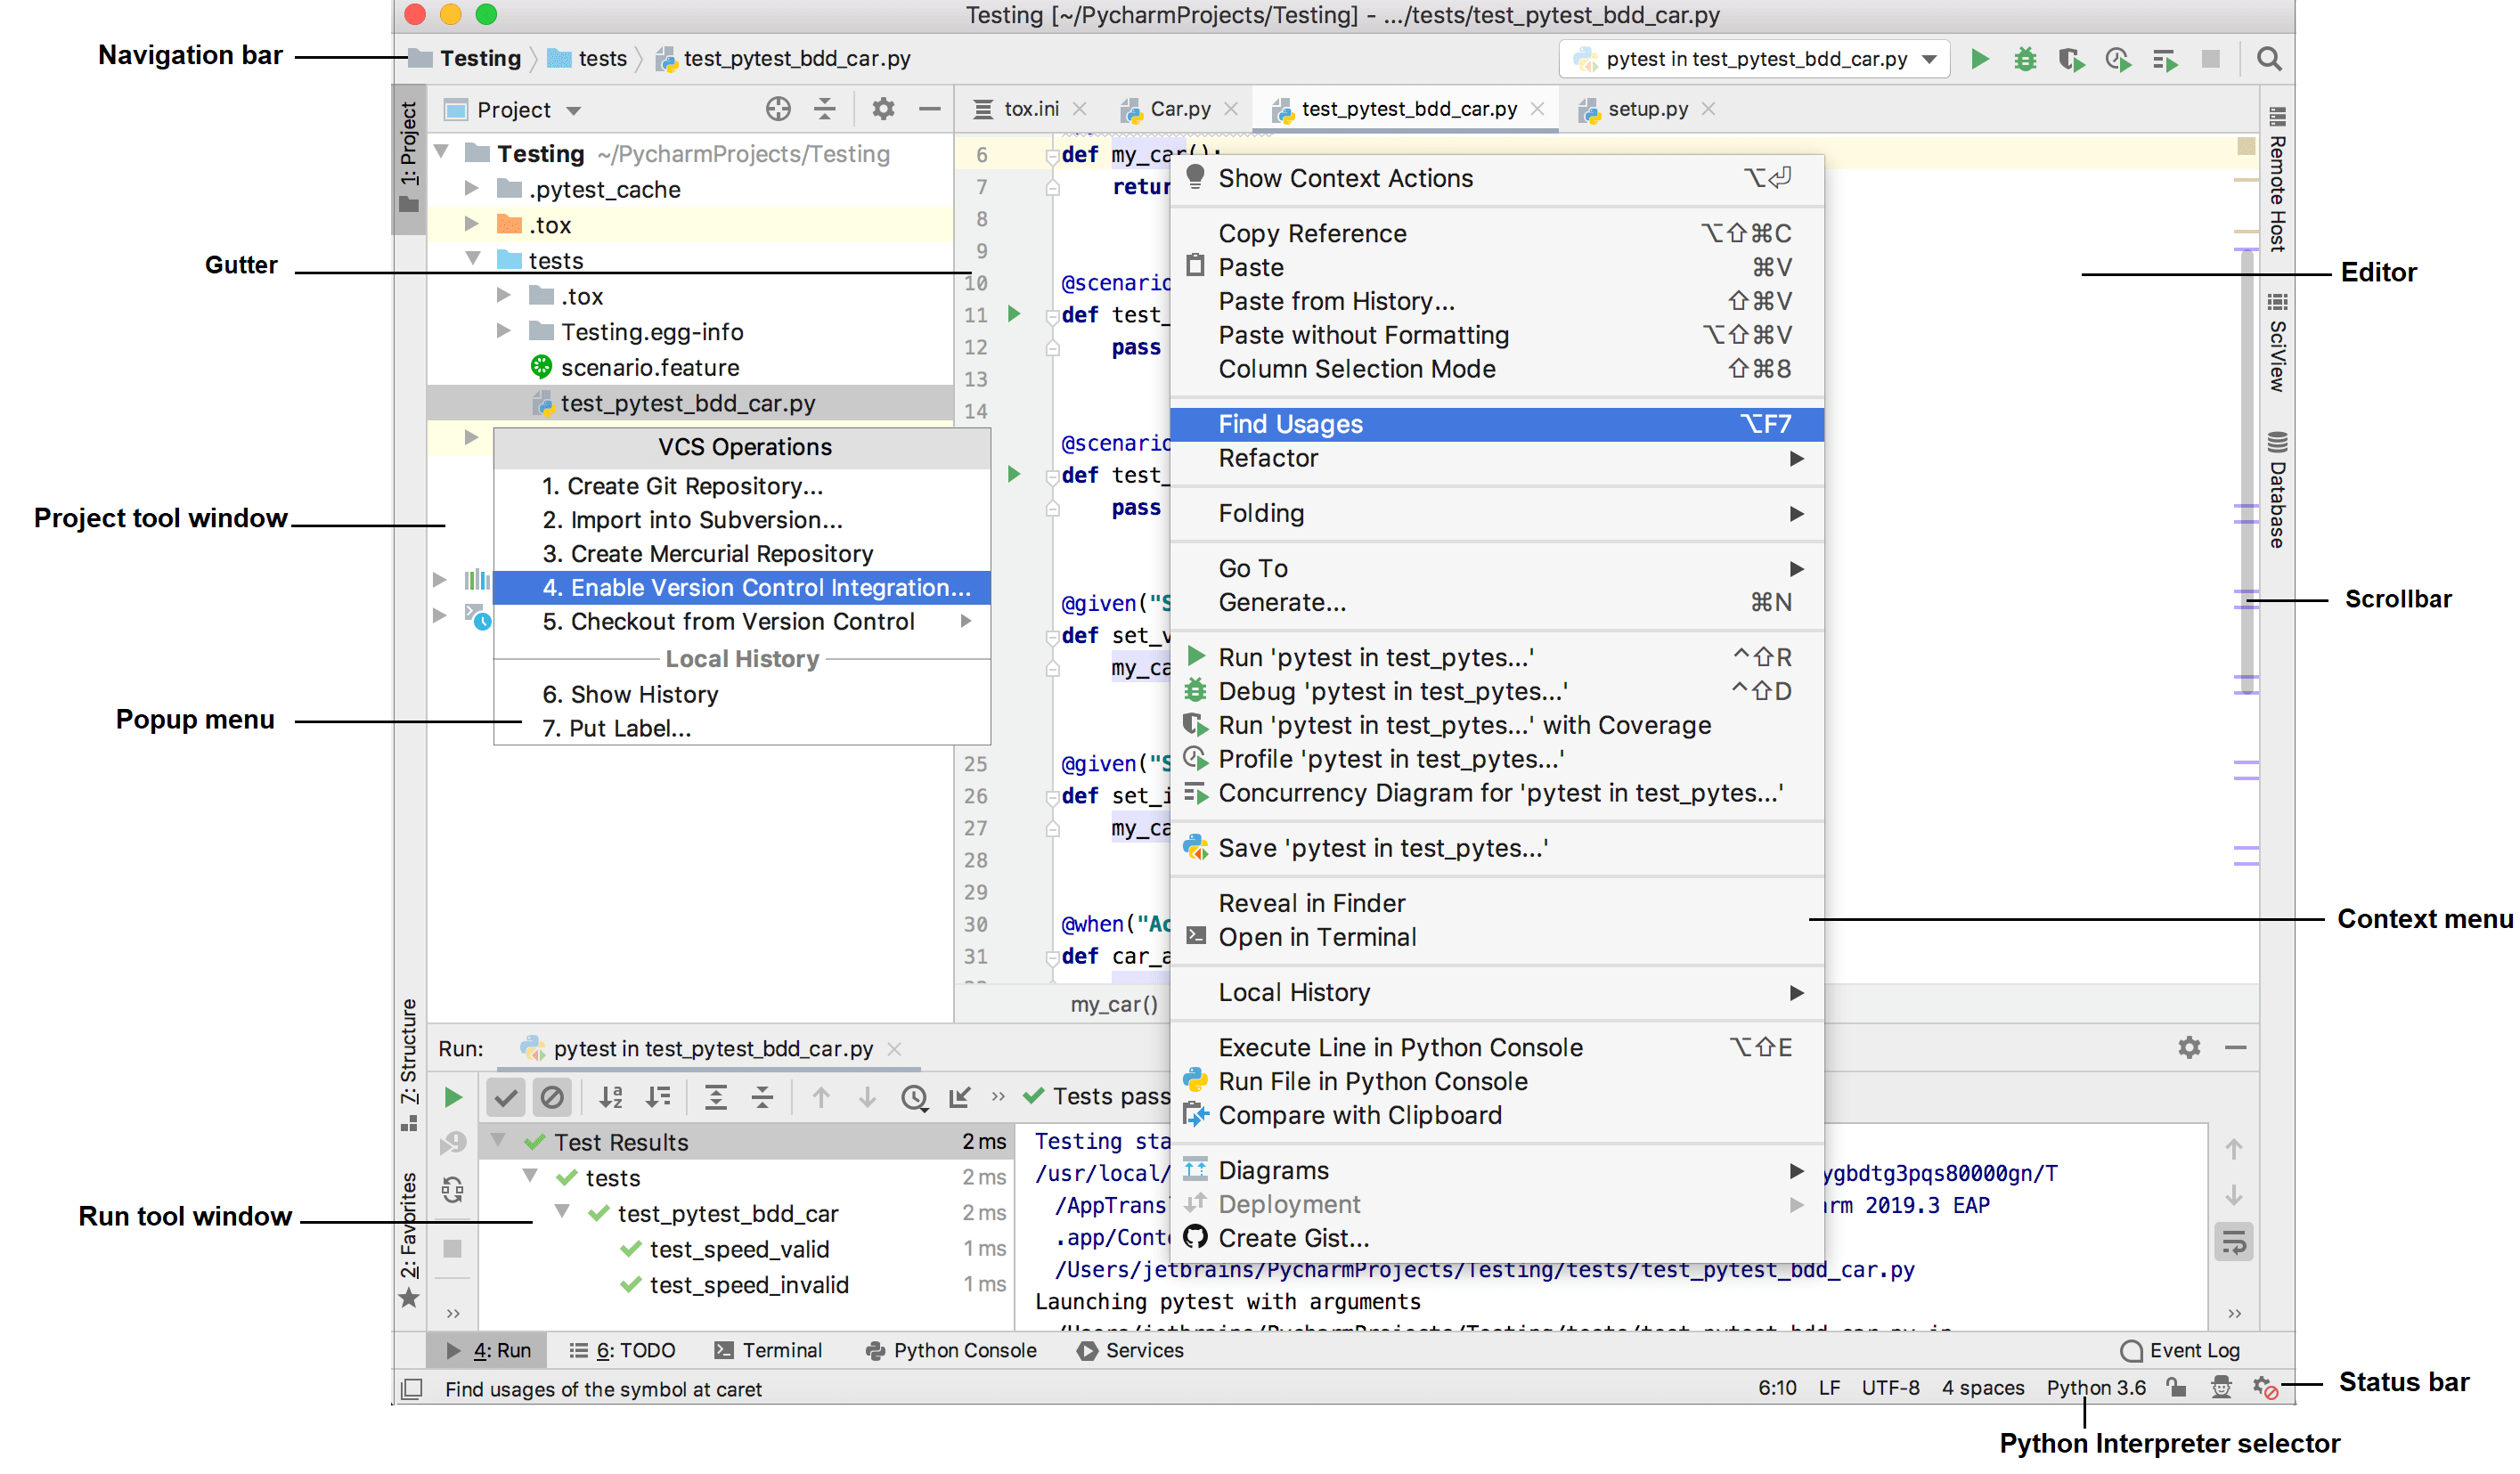Viewport: 2520px width, 1474px height.
Task: Close the tox.ini editor tab
Action: coord(1079,108)
